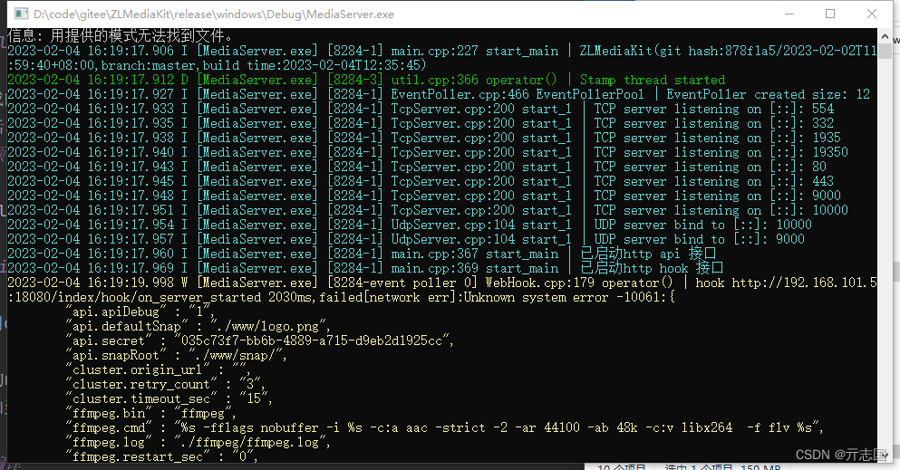The height and width of the screenshot is (470, 900).
Task: Minimize the MediaServer.exe console window
Action: [x=789, y=14]
